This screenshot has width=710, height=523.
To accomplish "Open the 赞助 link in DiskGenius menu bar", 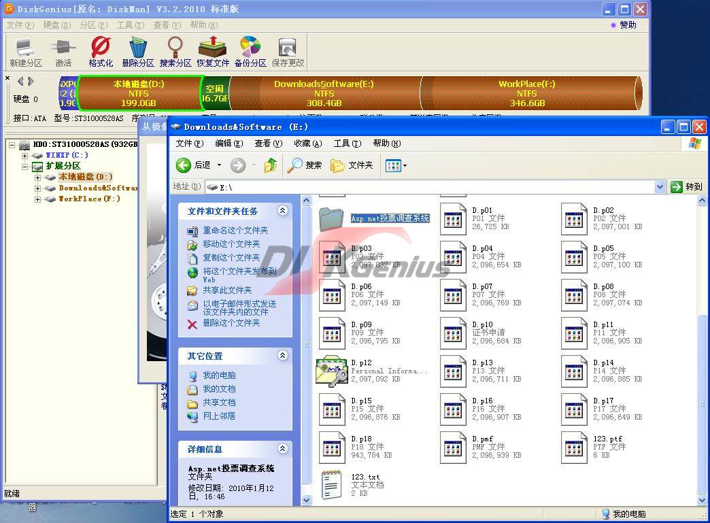I will coord(624,25).
